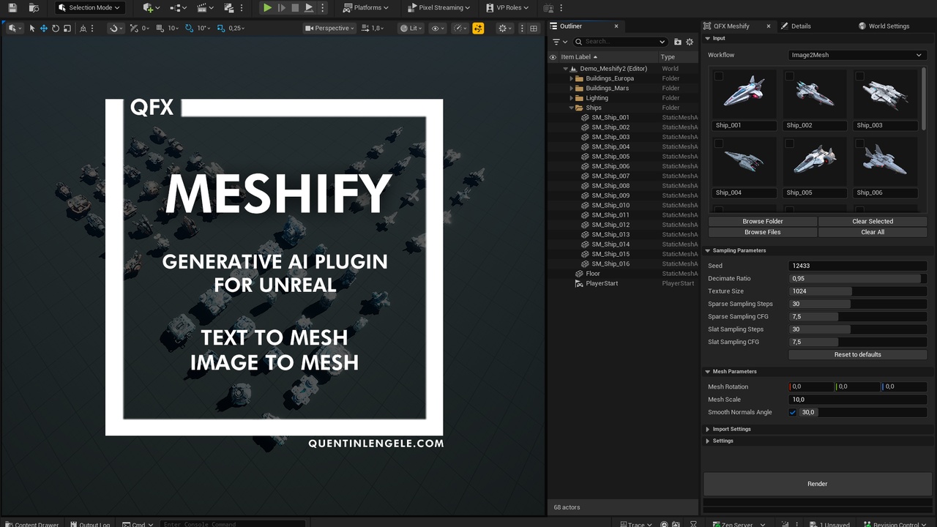The height and width of the screenshot is (527, 937).
Task: Activate the Translate (move) gizmo tool
Action: pyautogui.click(x=44, y=28)
